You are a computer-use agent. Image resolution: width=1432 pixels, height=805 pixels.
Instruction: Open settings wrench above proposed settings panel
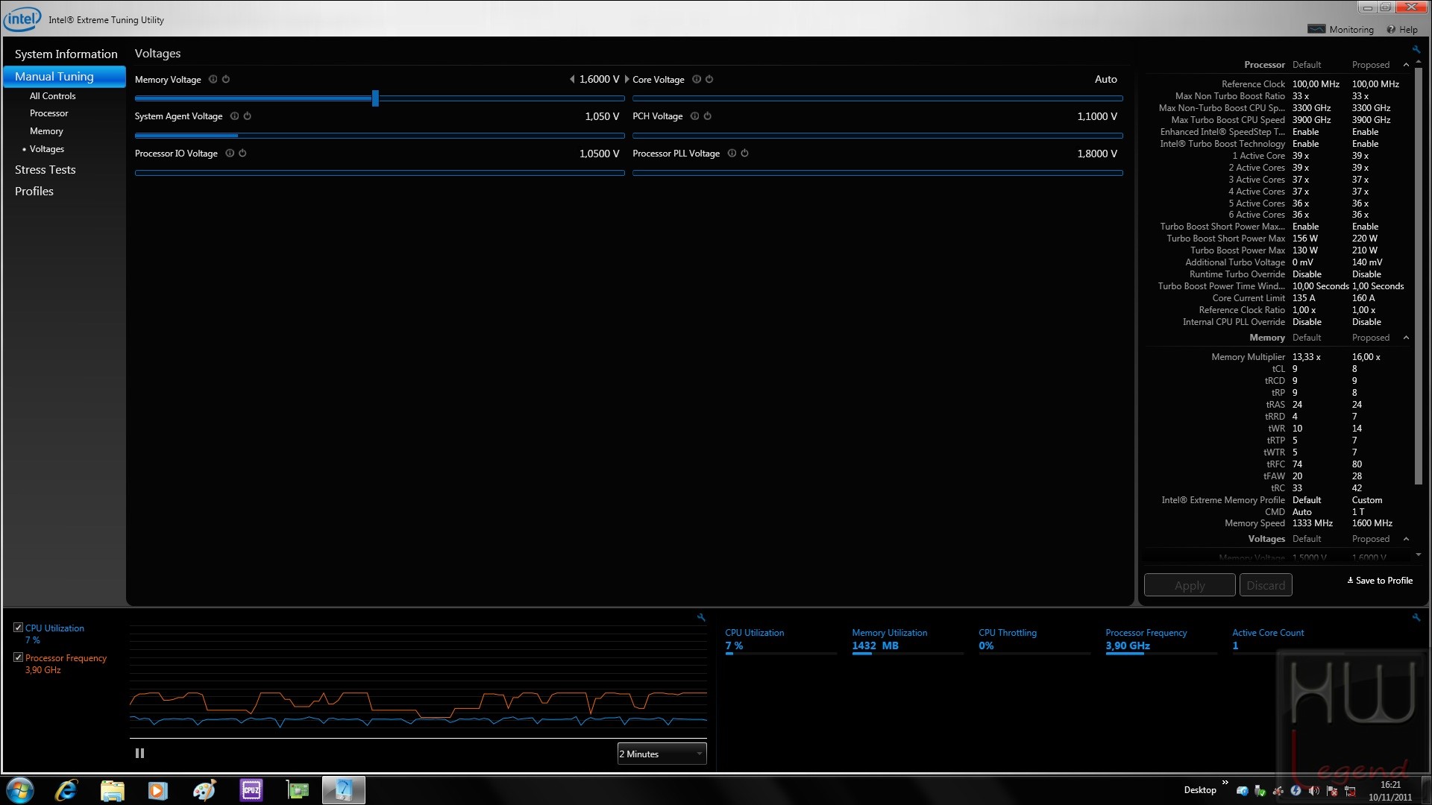coord(1416,50)
